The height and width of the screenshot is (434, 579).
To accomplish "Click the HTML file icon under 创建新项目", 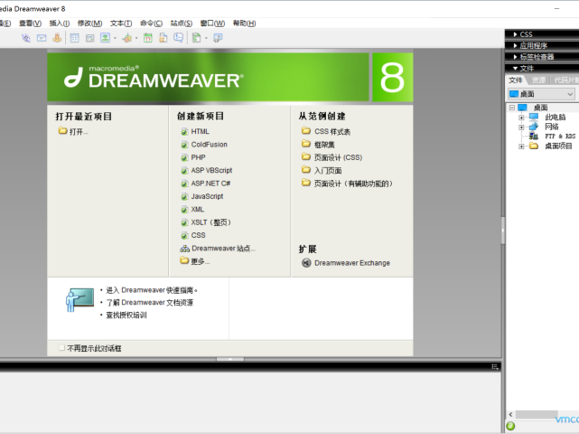I will [184, 132].
